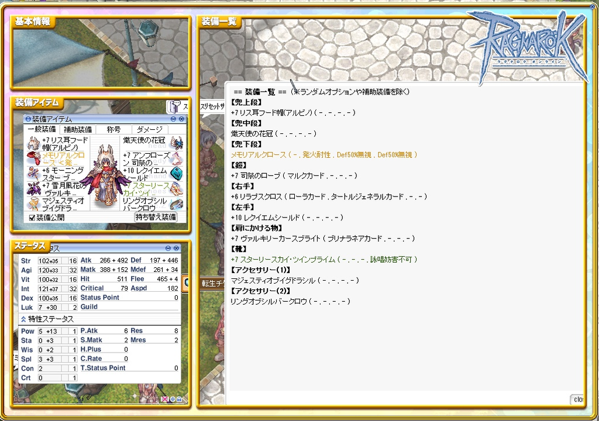Select the メモリアルクロース red scarf icon
The width and height of the screenshot is (599, 421).
click(x=33, y=158)
